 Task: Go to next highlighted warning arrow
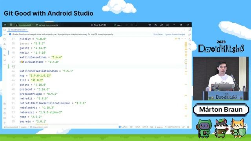pos(185,39)
